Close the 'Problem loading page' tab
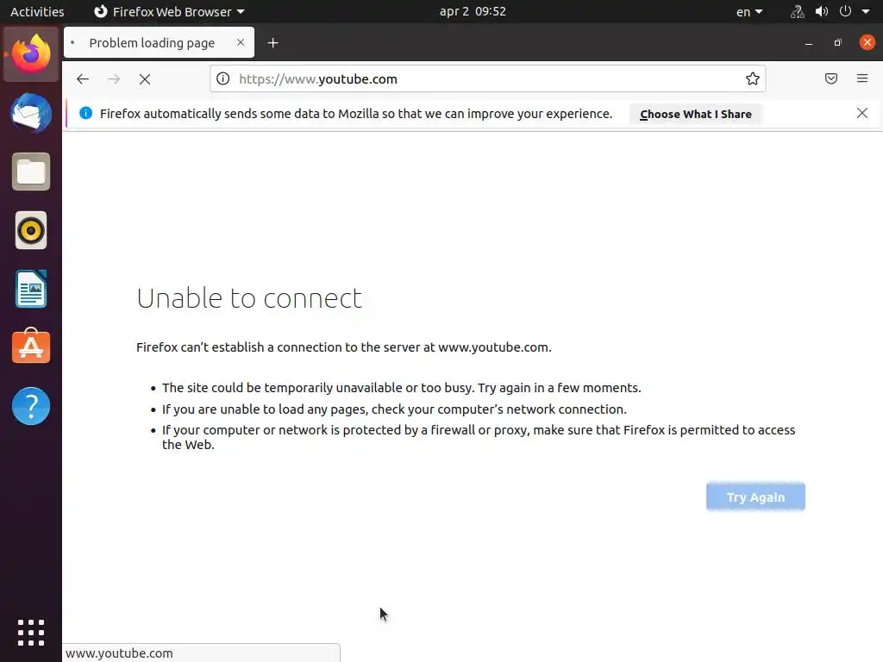The image size is (883, 662). (x=241, y=42)
